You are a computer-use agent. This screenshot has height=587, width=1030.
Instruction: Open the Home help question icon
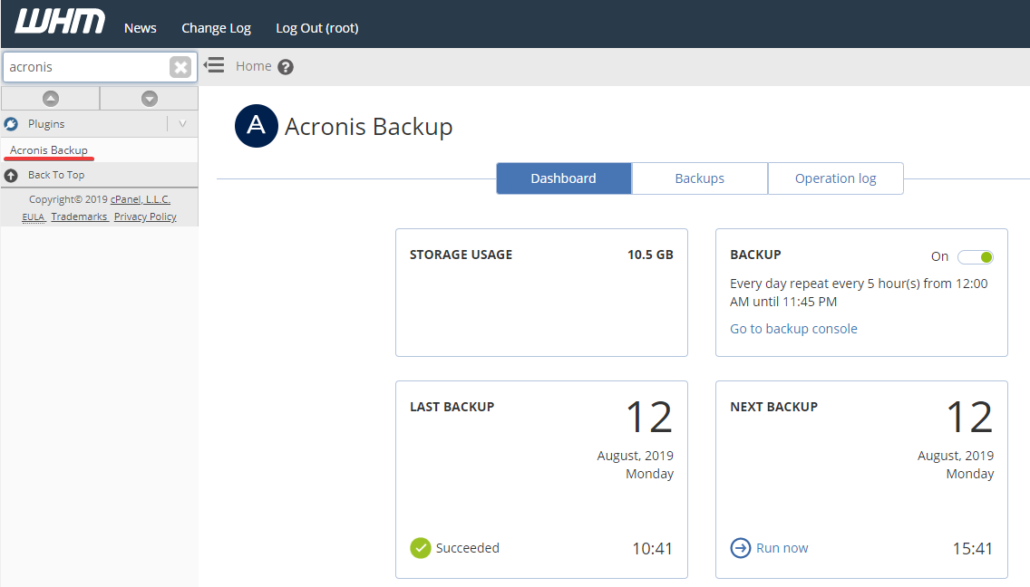pyautogui.click(x=285, y=67)
